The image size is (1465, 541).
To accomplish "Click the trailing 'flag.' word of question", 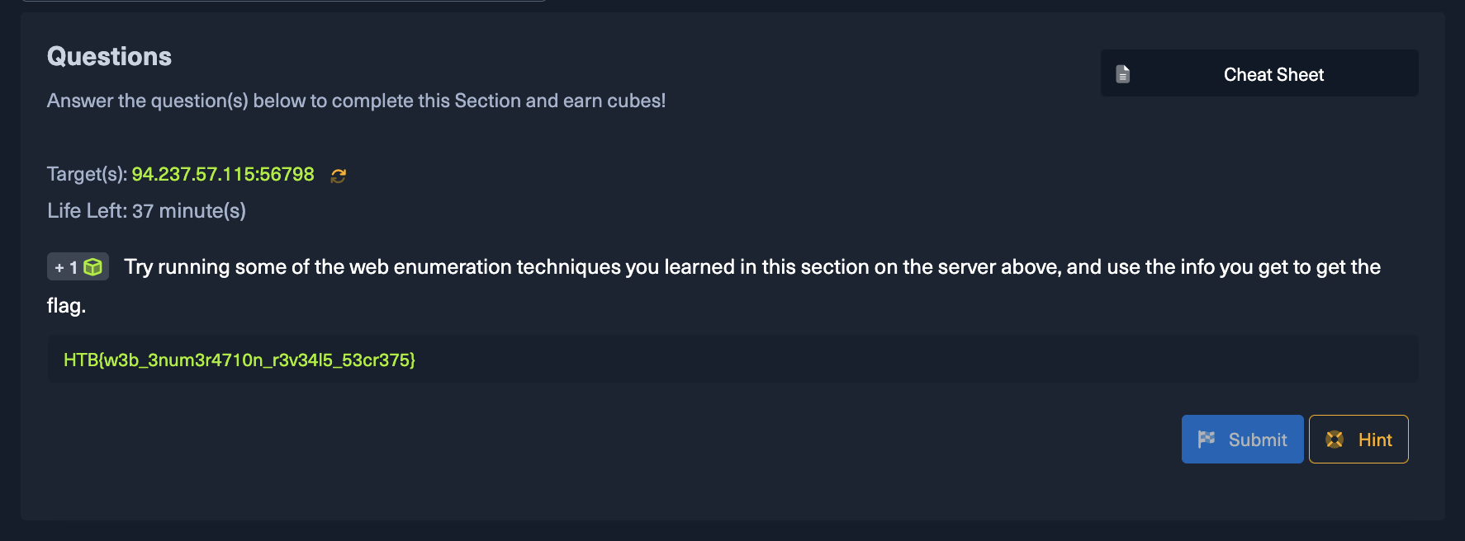I will (x=66, y=306).
